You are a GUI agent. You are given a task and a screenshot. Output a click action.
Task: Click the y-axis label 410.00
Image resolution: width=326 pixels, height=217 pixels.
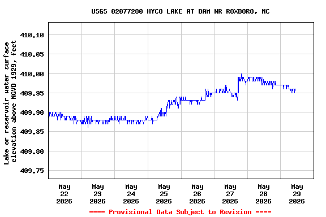coord(32,74)
